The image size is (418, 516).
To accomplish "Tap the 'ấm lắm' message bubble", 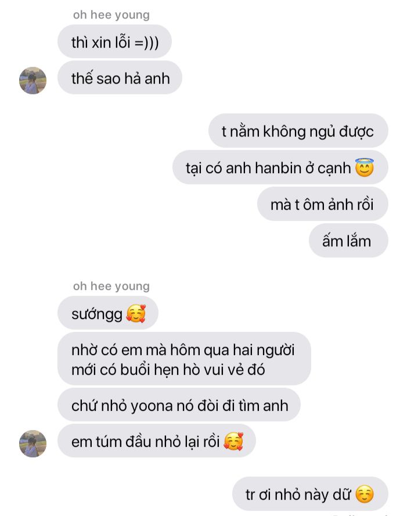I will click(348, 241).
